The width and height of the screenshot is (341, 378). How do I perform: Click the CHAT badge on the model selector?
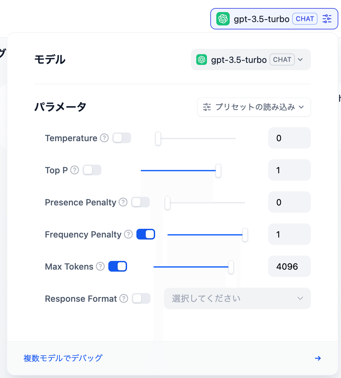(x=305, y=19)
